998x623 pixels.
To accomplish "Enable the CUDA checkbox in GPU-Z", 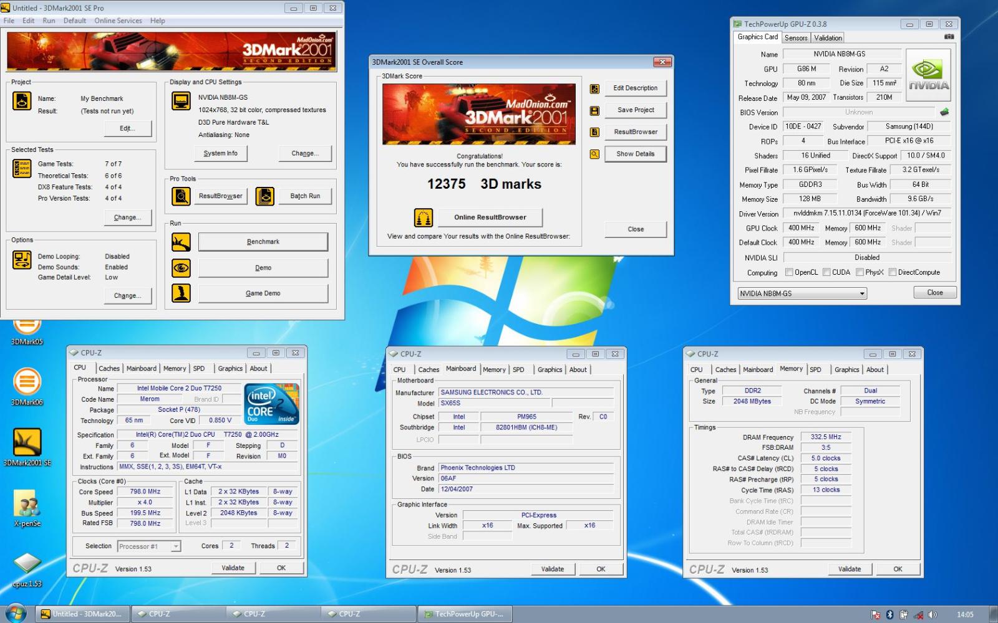I will [826, 272].
